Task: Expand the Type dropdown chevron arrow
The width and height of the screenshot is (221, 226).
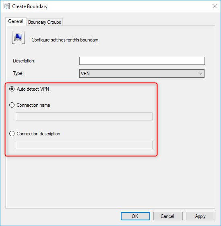Action: click(x=201, y=74)
